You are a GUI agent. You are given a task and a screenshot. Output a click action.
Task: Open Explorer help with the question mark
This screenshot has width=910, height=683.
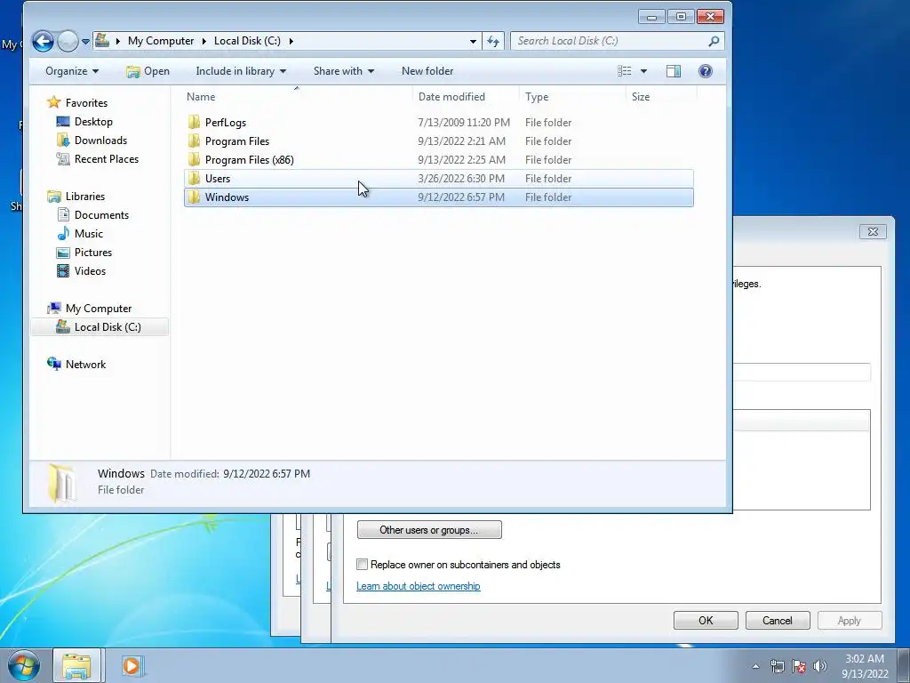pyautogui.click(x=705, y=71)
